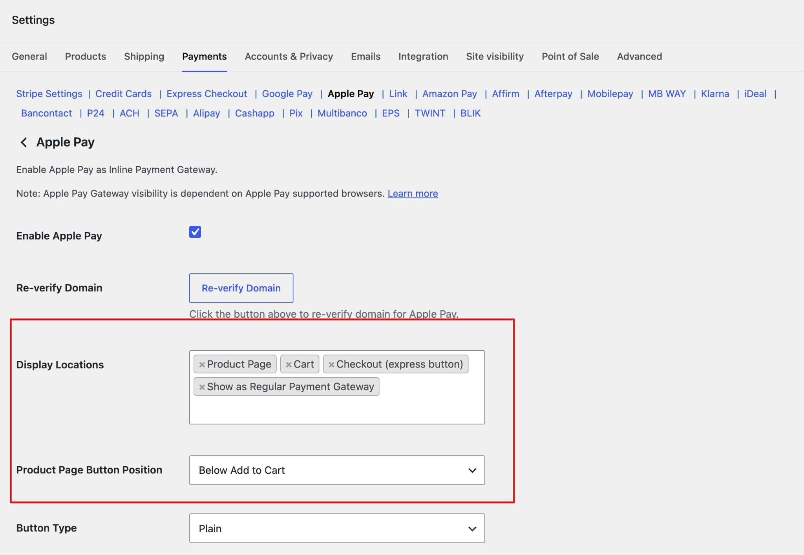Remove the Product Page location tag
Viewport: 804px width, 555px height.
(202, 365)
